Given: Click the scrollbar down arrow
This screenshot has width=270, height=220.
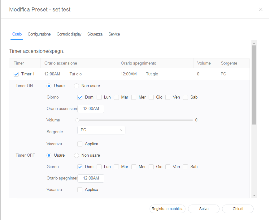Looking at the screenshot, I should point(254,195).
